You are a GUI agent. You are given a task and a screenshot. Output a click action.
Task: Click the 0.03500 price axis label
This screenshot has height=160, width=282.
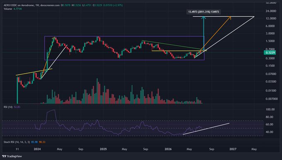271,81
